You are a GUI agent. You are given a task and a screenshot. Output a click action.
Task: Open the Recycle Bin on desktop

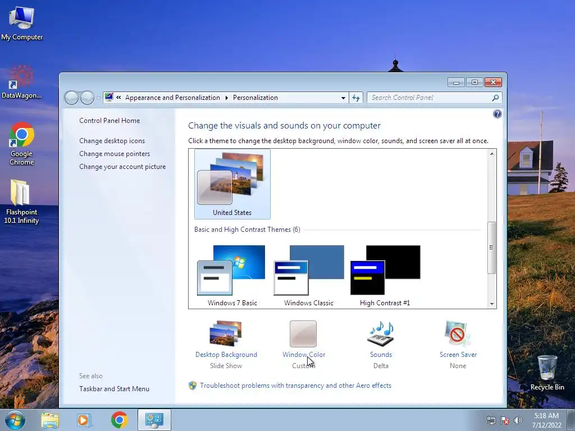tap(547, 372)
